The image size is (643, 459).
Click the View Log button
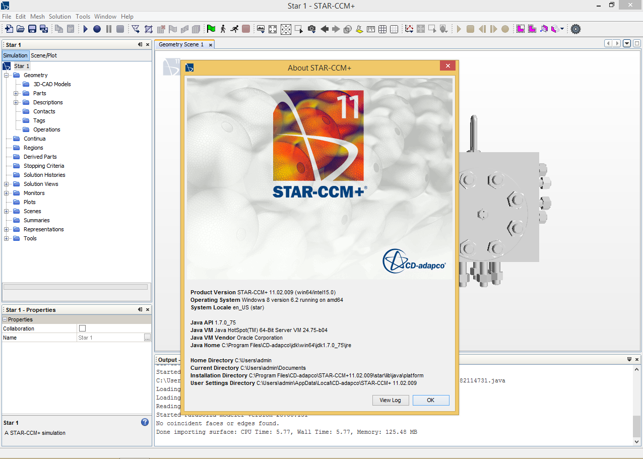click(x=391, y=400)
